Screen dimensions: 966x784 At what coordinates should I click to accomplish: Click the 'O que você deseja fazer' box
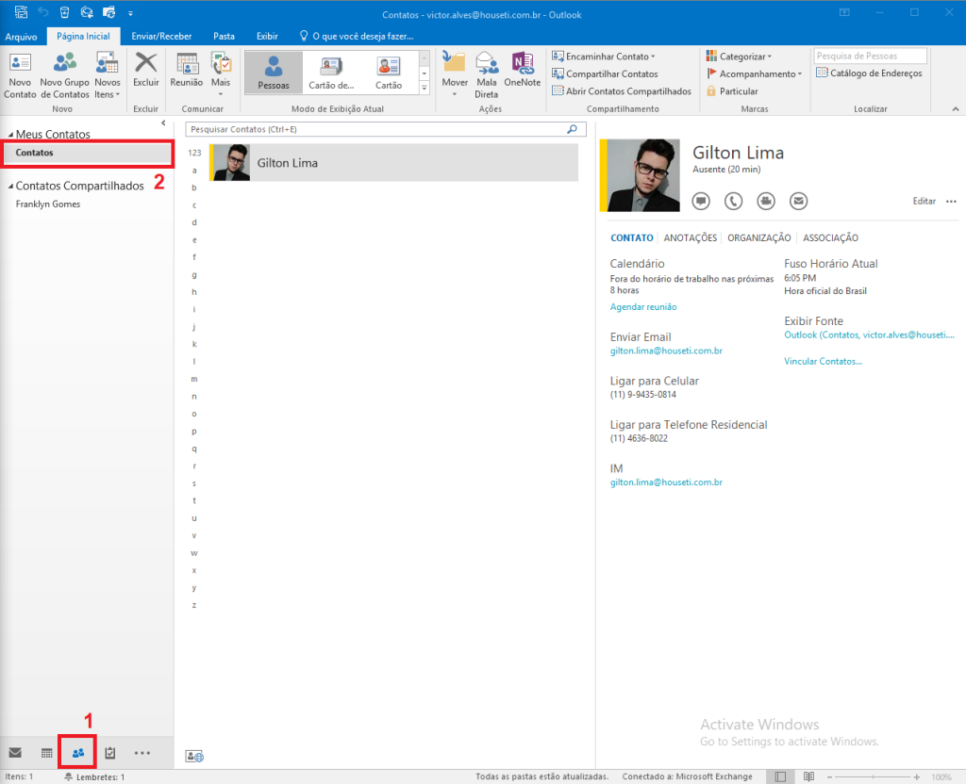coord(357,37)
